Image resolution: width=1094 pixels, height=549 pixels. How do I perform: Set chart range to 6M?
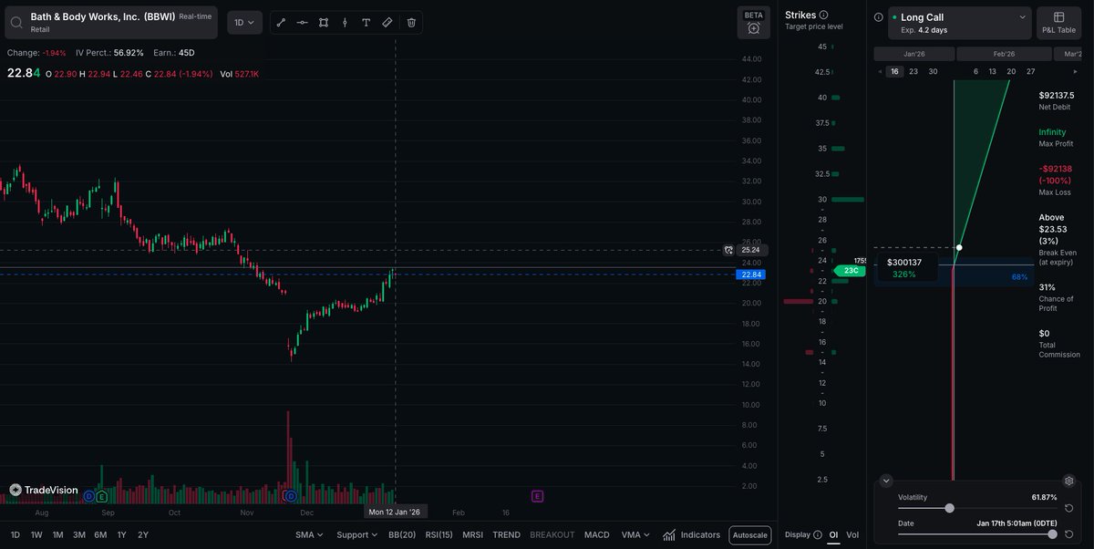100,534
